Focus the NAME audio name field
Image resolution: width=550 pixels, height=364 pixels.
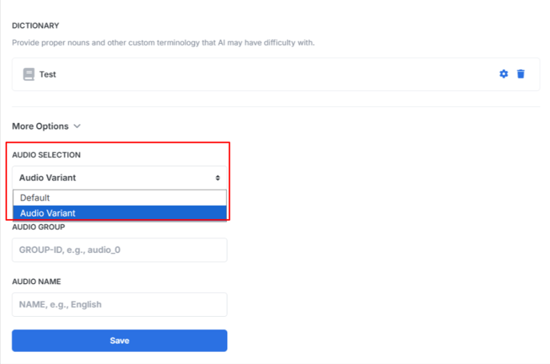(x=120, y=304)
